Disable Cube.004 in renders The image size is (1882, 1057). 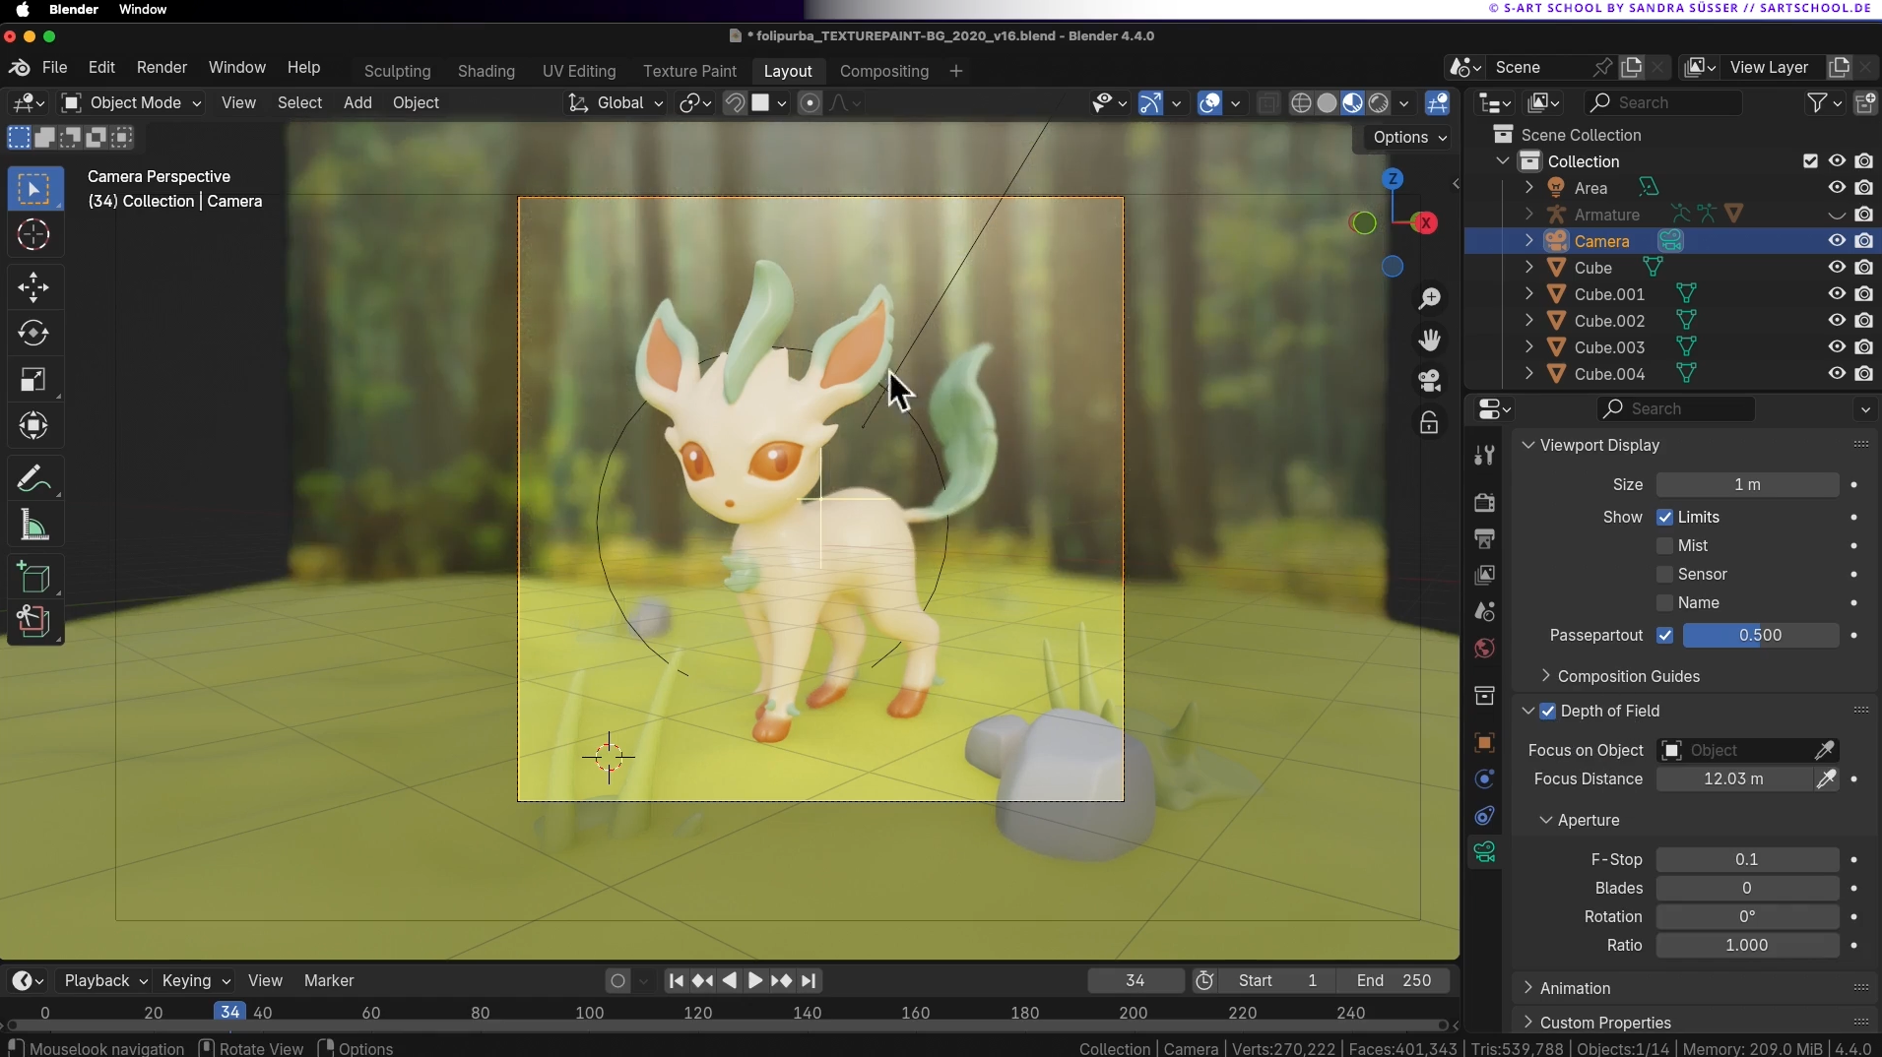(1864, 374)
